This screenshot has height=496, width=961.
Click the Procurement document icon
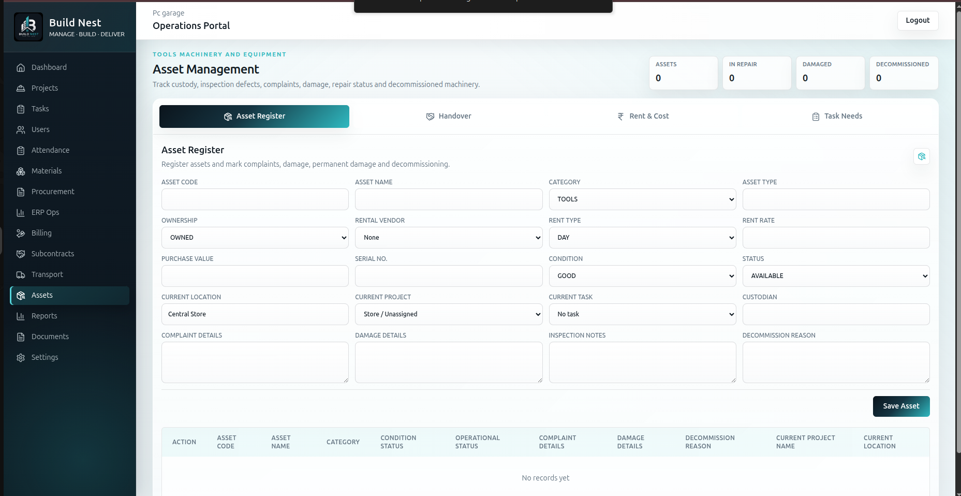pyautogui.click(x=21, y=192)
